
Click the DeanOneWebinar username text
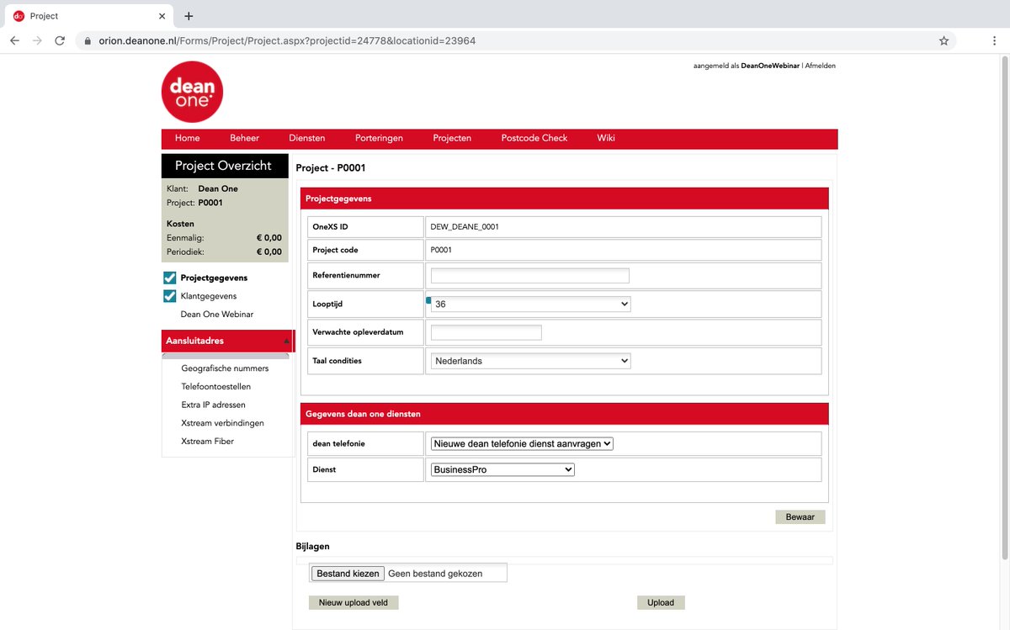tap(770, 66)
